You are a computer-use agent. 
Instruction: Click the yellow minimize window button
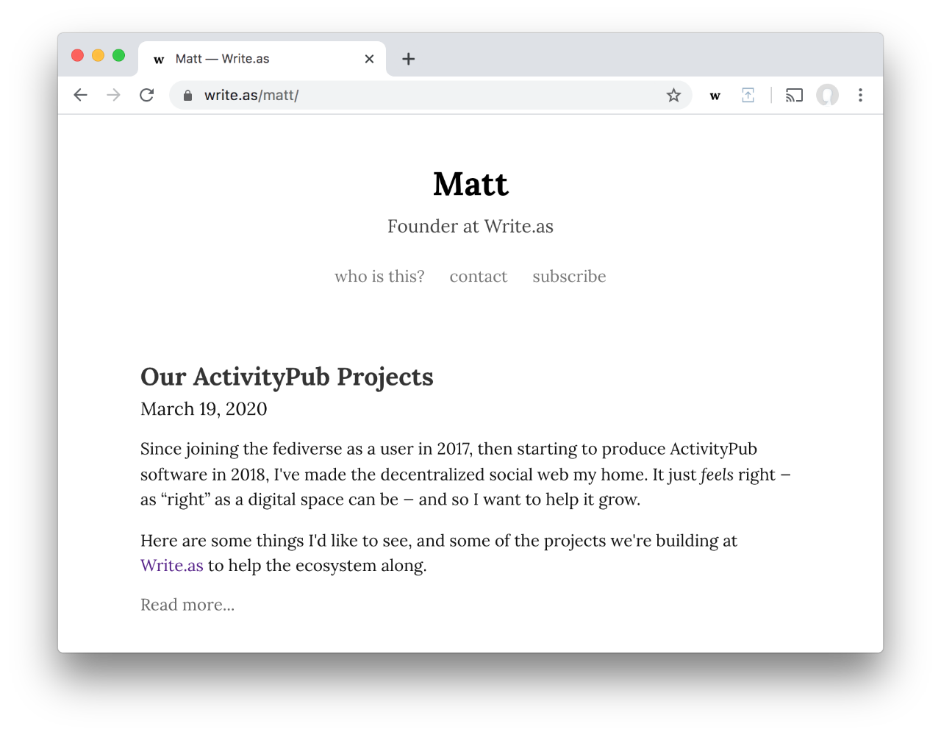[x=98, y=55]
